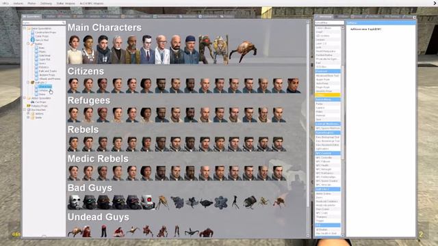
Task: Spawn Eli Vance in green vest
Action: 133,50
